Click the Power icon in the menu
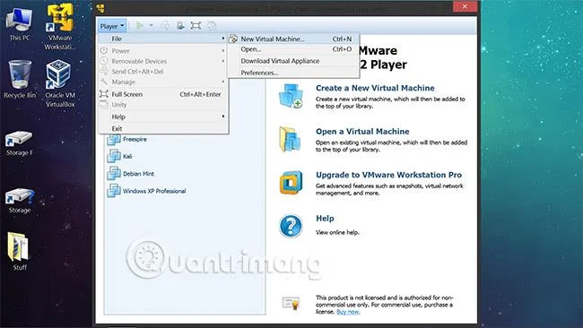 pos(104,50)
